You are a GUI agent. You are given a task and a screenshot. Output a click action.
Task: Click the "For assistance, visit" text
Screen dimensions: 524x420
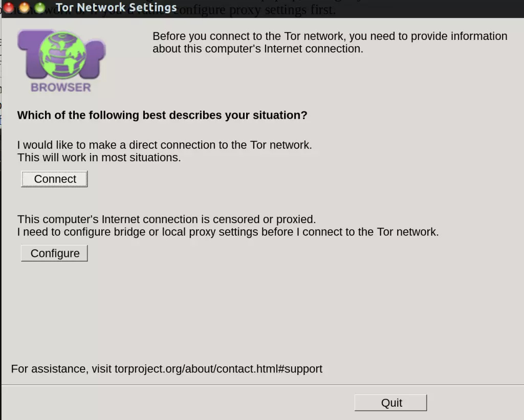pyautogui.click(x=61, y=369)
